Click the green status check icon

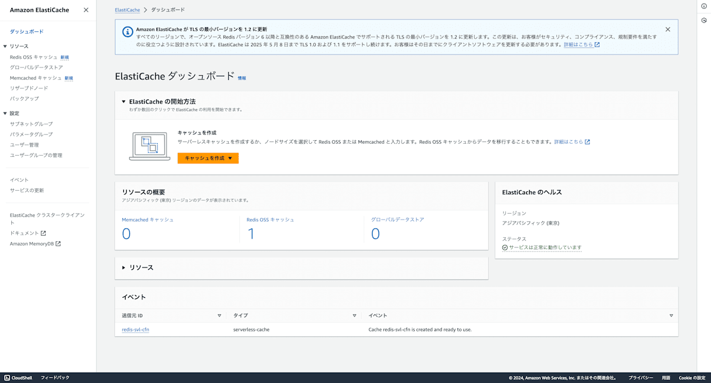point(505,247)
